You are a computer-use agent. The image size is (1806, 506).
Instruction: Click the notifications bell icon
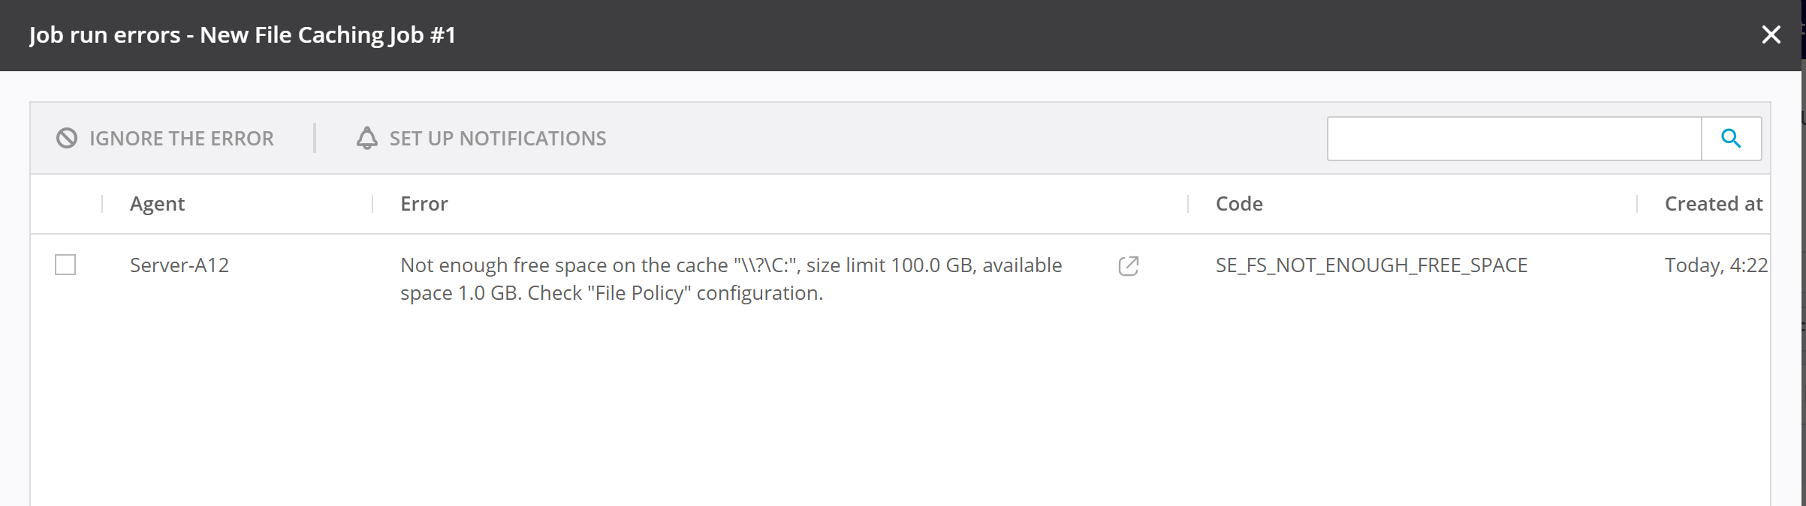pos(366,138)
